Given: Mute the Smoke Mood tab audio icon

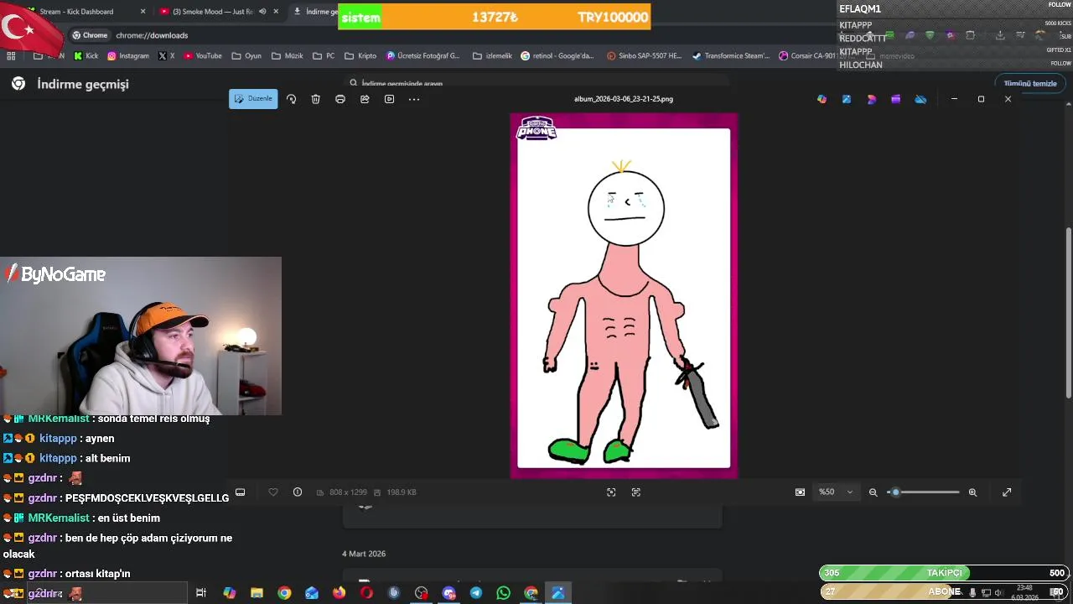Looking at the screenshot, I should click(262, 12).
